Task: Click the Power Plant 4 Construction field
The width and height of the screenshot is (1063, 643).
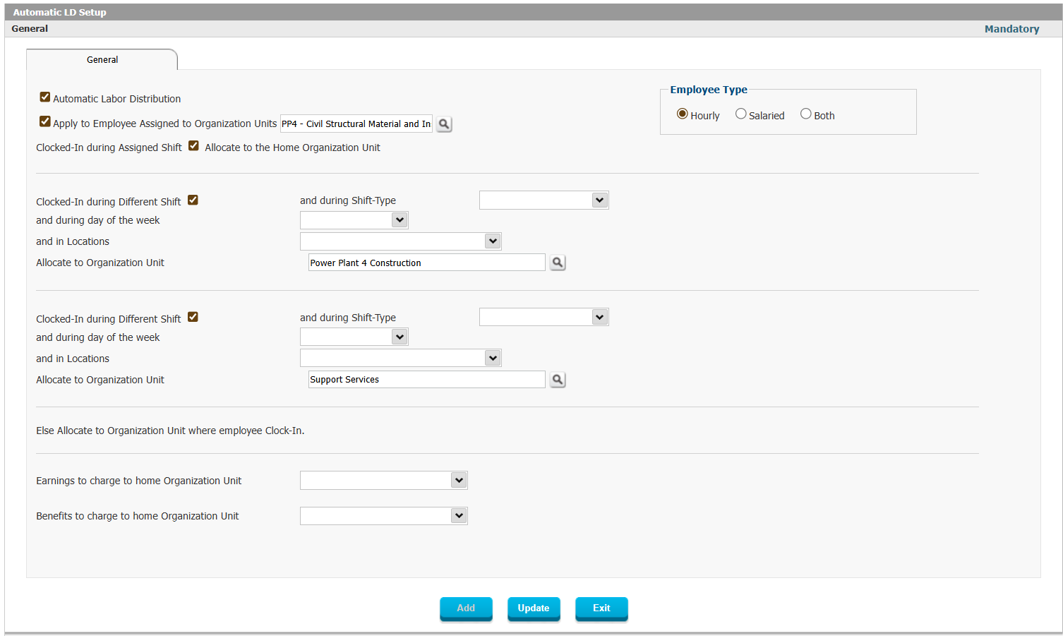Action: pyautogui.click(x=427, y=263)
